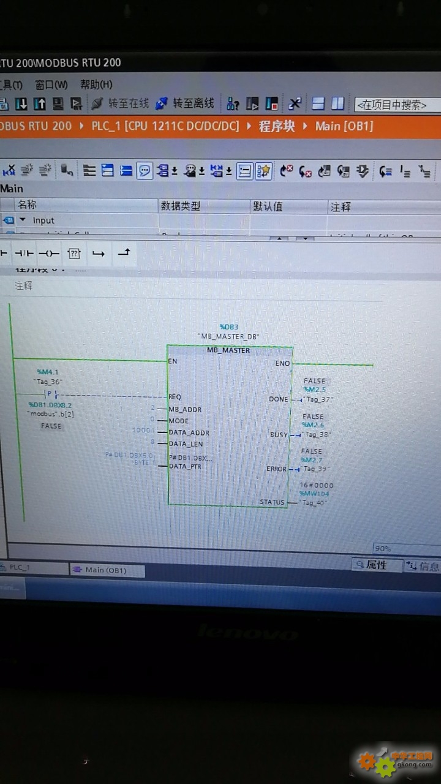Click Go online (转至在线) button
This screenshot has height=784, width=441.
121,104
